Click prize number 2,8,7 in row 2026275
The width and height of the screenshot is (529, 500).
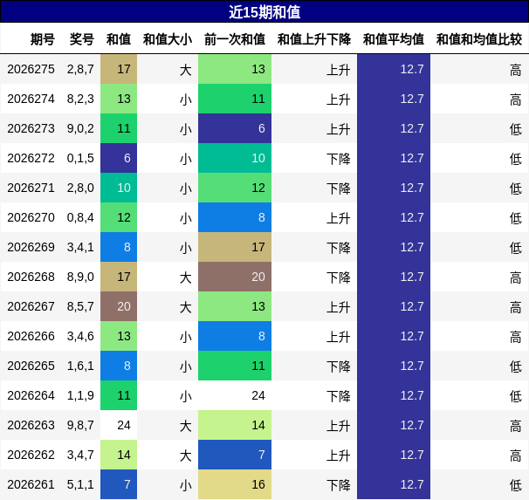pyautogui.click(x=80, y=69)
